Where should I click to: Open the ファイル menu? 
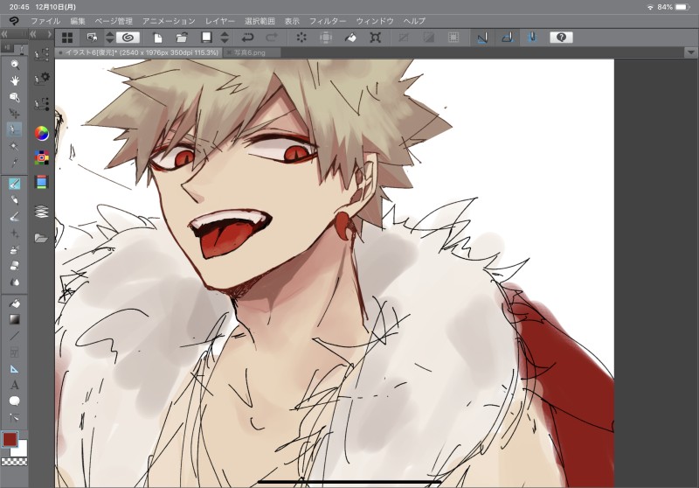click(x=45, y=21)
